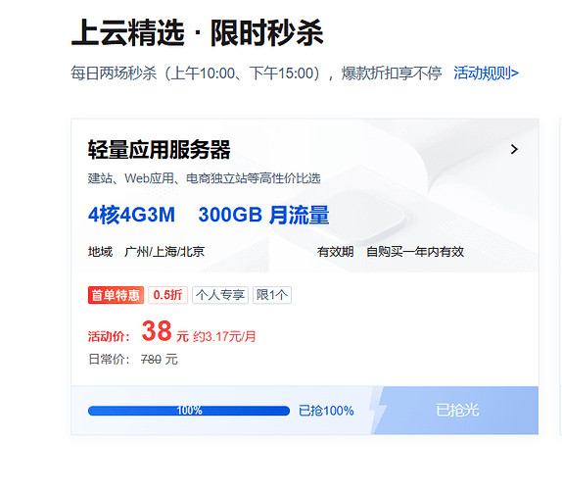
Task: Click the 广州/上海/北京 region text
Action: coord(164,252)
